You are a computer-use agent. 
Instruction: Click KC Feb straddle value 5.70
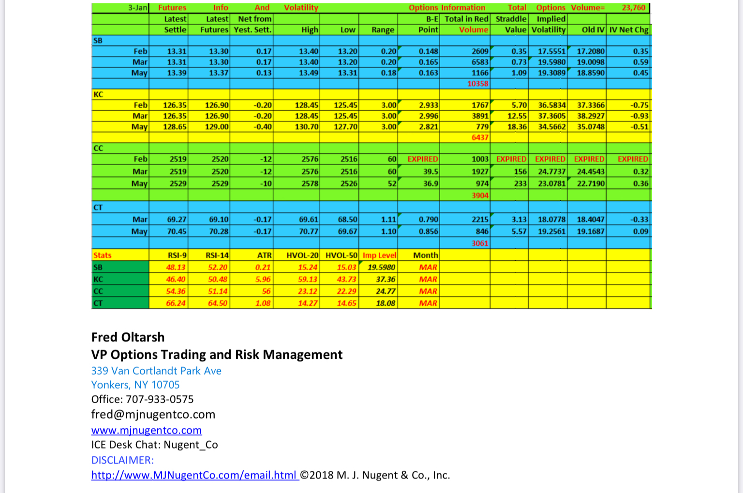tap(519, 105)
